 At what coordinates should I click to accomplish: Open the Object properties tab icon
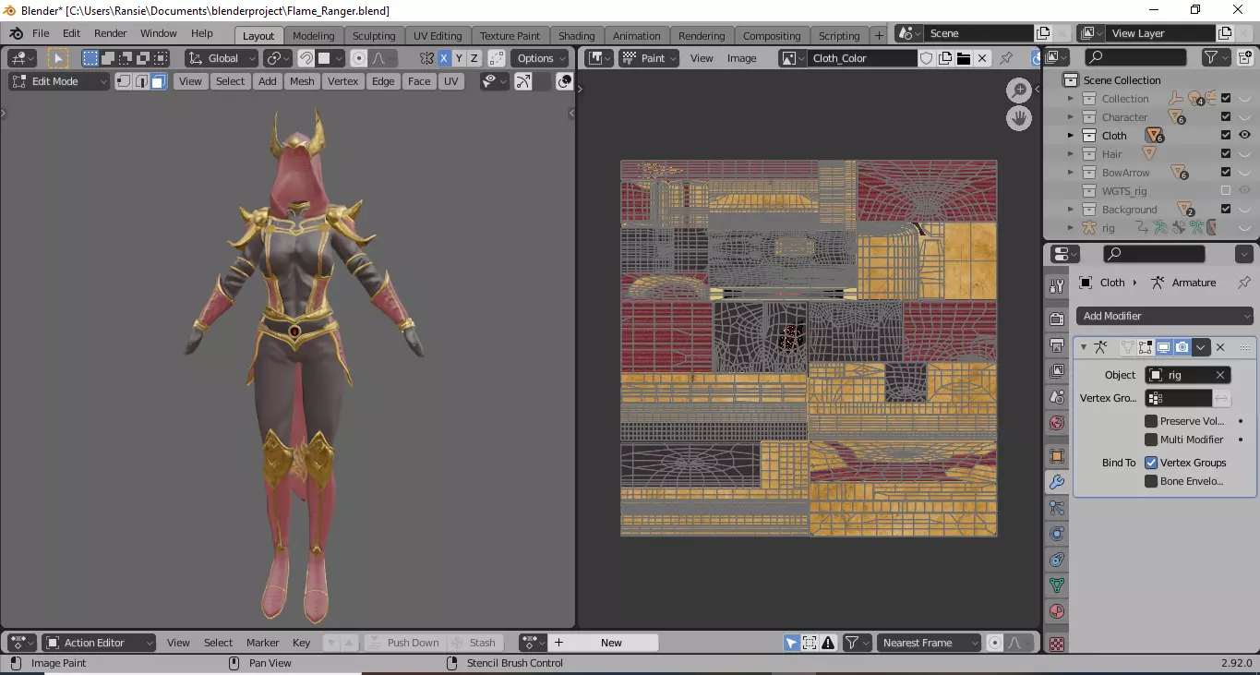coord(1057,456)
